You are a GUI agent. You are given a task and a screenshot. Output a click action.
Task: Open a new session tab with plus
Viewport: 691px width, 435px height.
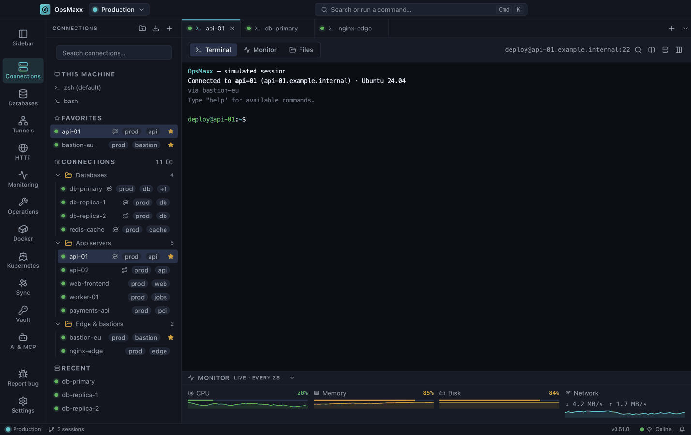[x=671, y=29]
